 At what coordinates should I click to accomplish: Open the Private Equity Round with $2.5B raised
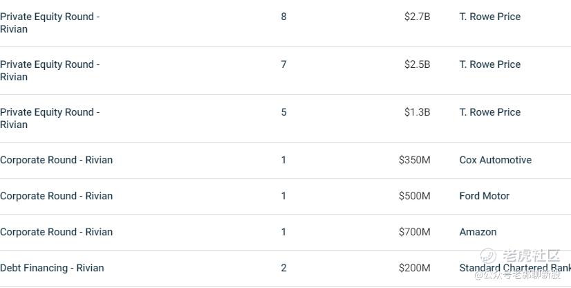pos(50,71)
